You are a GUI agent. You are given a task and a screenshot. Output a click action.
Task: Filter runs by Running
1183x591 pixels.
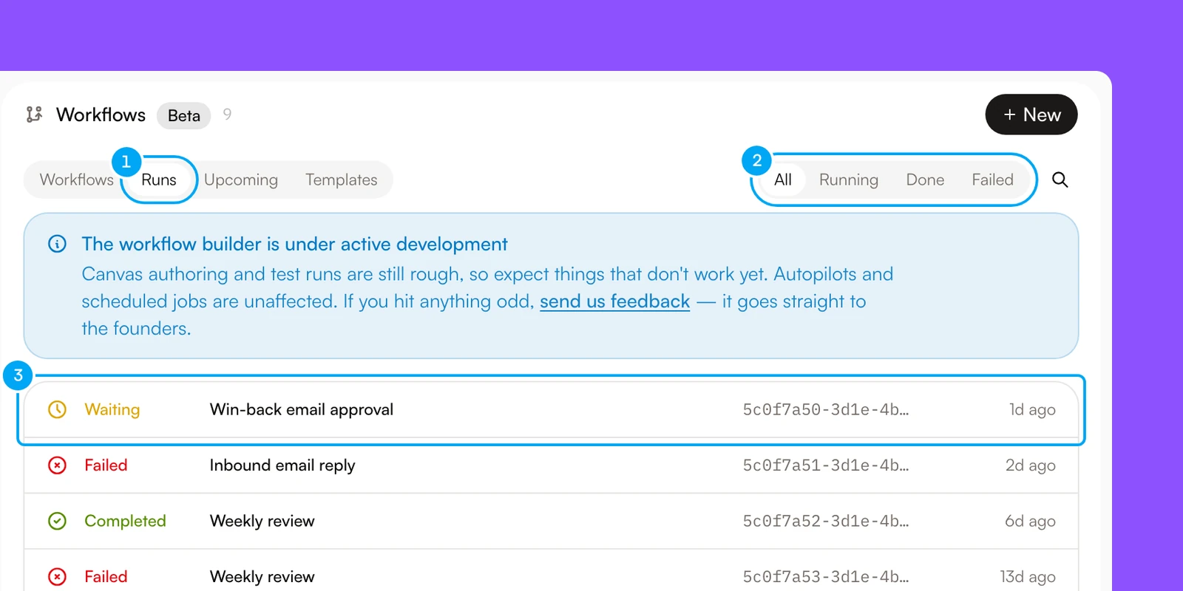(x=849, y=180)
